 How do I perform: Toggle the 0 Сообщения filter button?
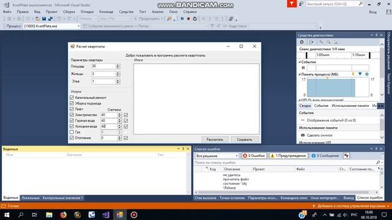tap(325, 156)
